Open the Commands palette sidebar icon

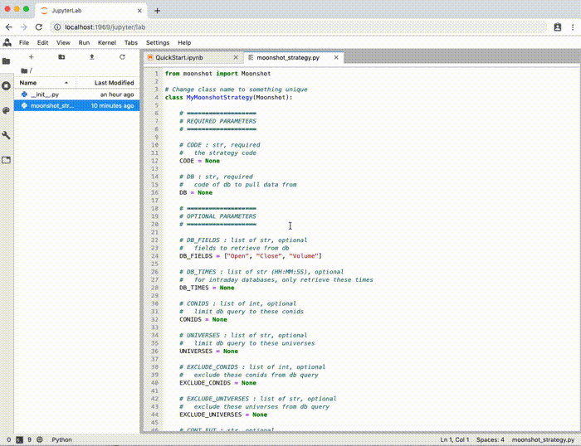click(7, 109)
